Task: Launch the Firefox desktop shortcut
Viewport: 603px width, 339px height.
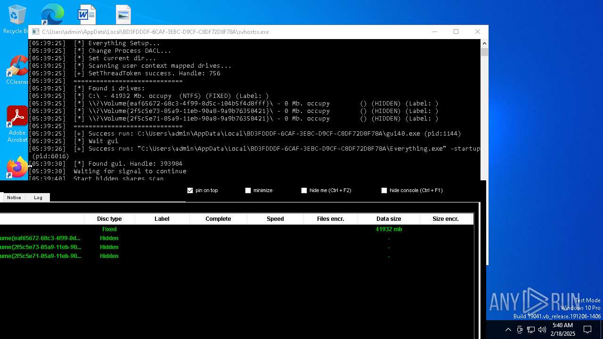Action: [17, 168]
